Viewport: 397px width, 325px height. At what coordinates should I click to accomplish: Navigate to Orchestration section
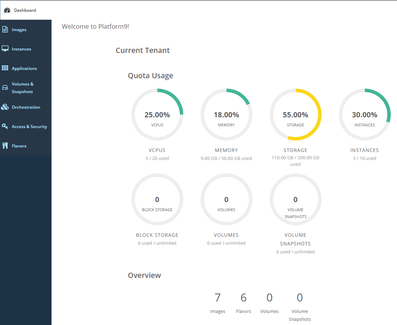coord(26,107)
